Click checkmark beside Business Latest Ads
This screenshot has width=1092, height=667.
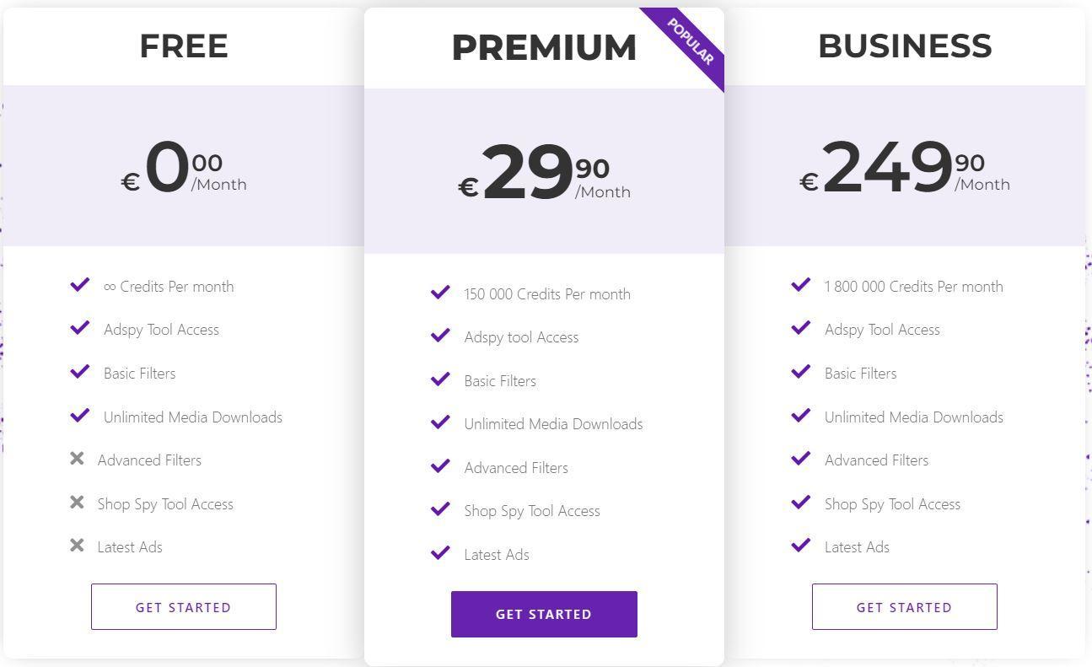(x=801, y=546)
